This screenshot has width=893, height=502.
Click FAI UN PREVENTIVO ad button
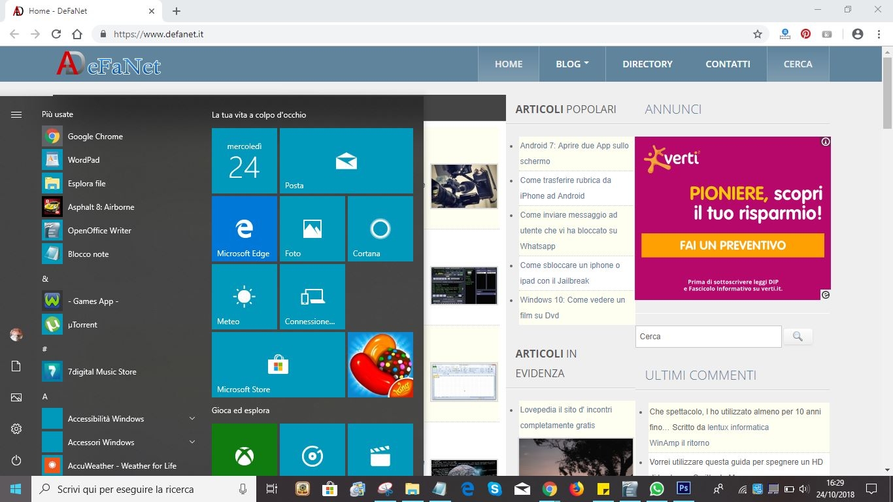point(732,246)
